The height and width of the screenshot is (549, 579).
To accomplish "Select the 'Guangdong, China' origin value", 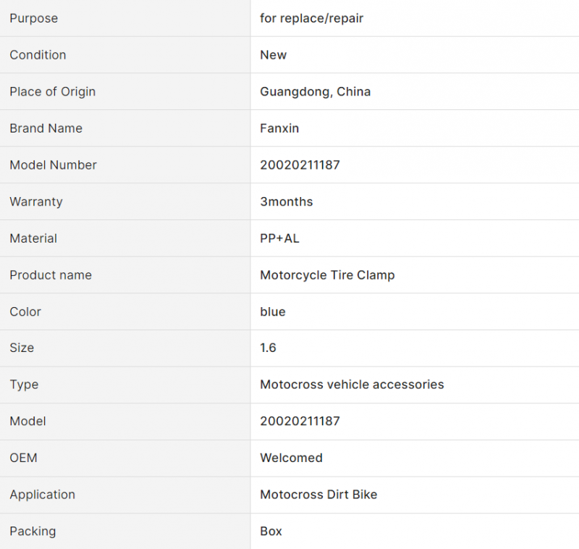I will coord(316,92).
